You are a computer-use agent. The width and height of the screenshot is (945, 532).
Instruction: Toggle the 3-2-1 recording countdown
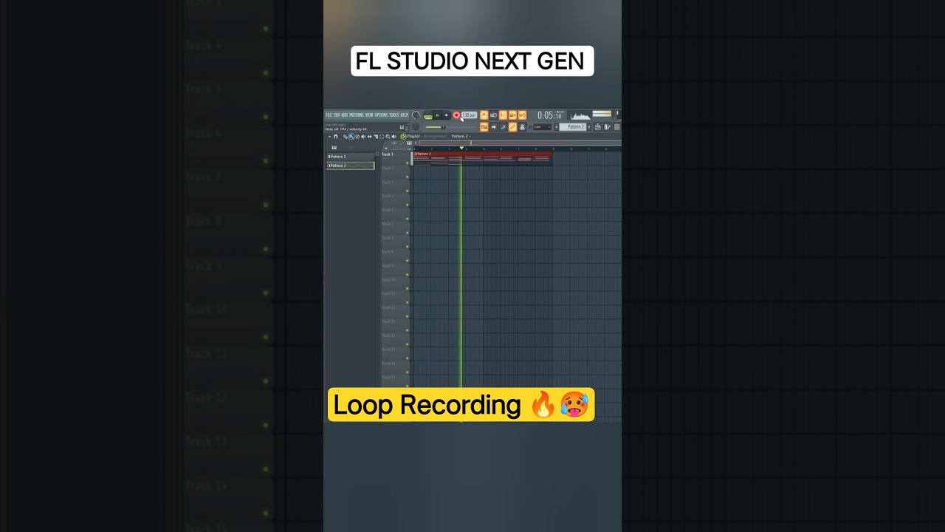click(x=503, y=115)
